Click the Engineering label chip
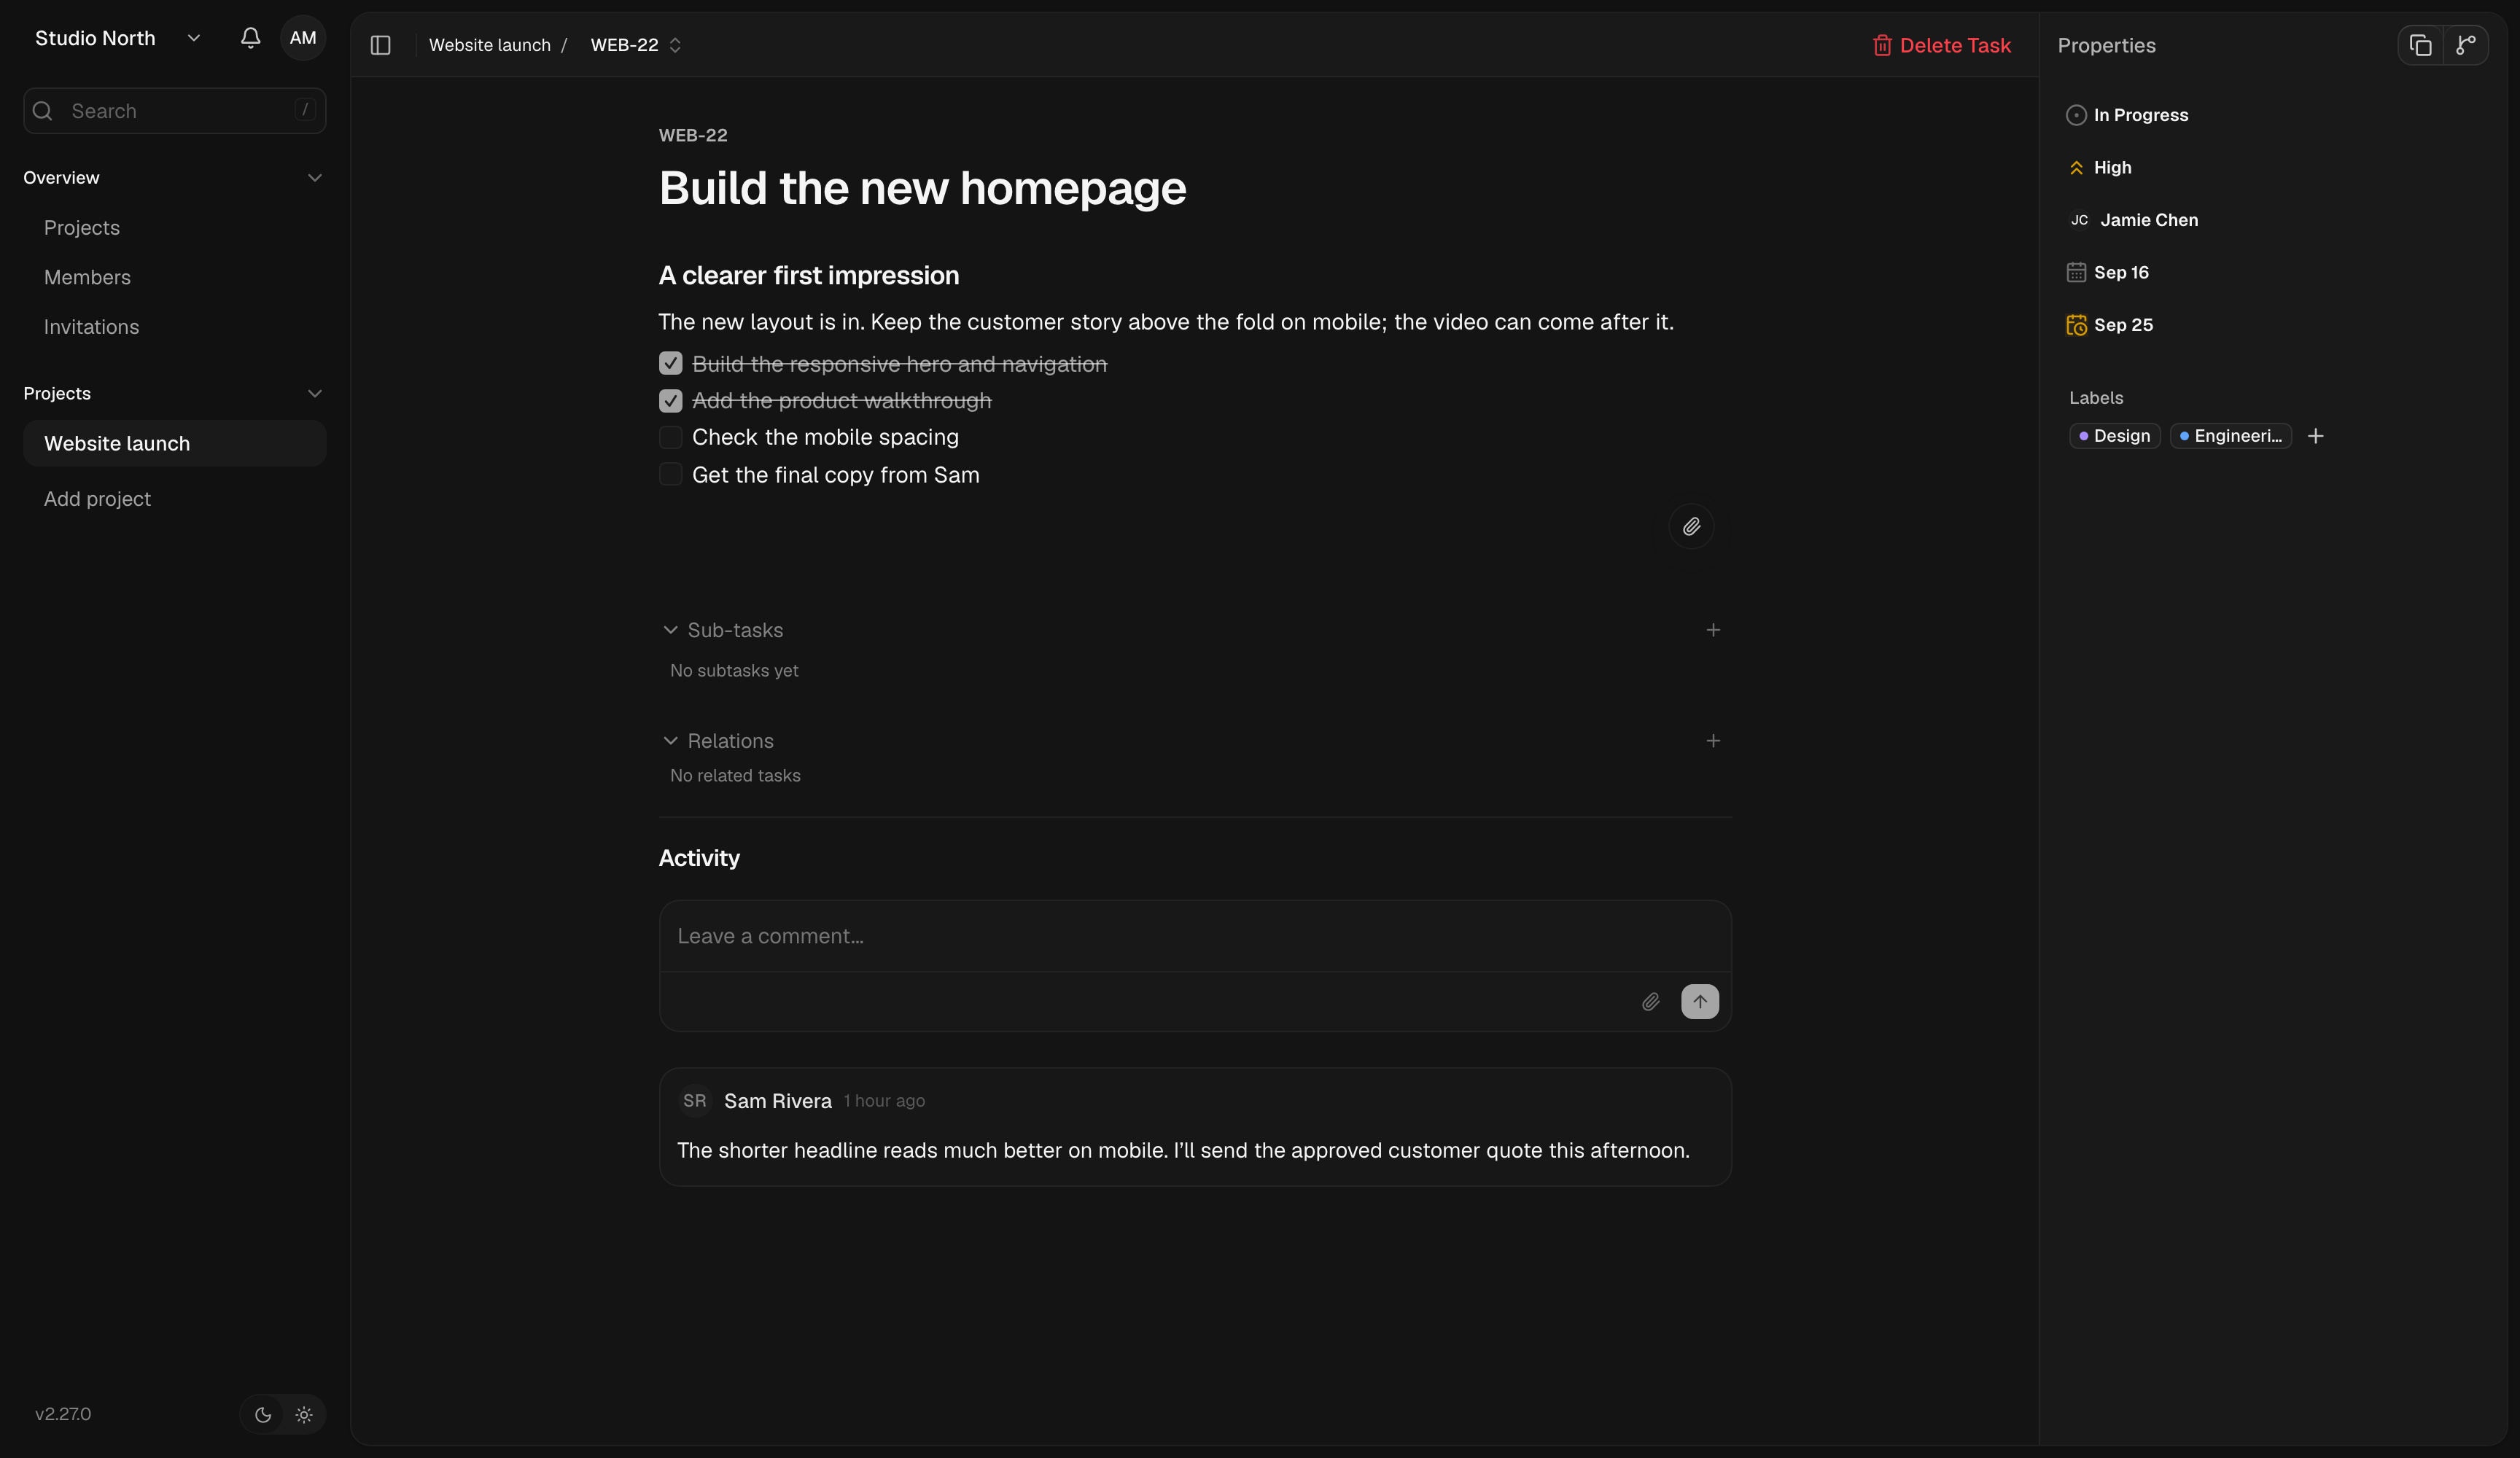 tap(2230, 436)
